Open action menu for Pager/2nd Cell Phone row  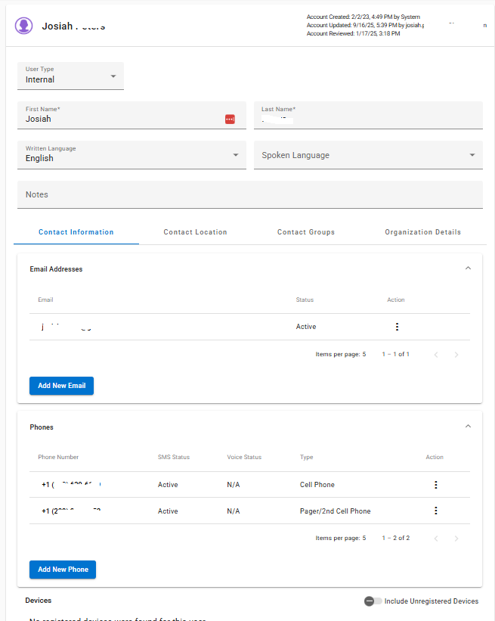tap(435, 511)
